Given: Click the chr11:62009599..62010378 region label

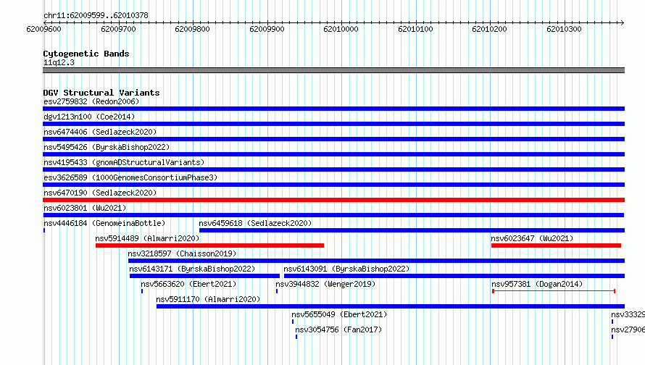Looking at the screenshot, I should click(96, 15).
